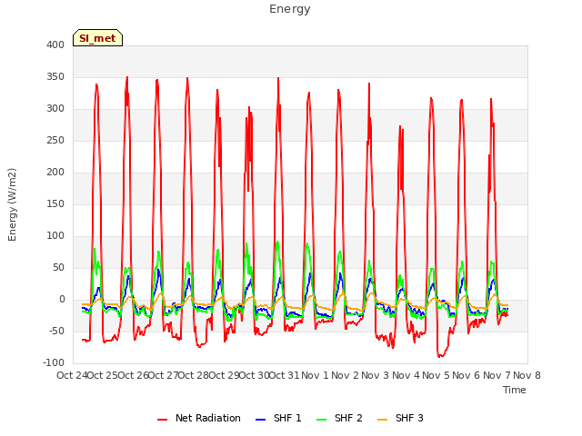Click the Nov 6 date tick label
The image size is (582, 436).
coord(467,375)
